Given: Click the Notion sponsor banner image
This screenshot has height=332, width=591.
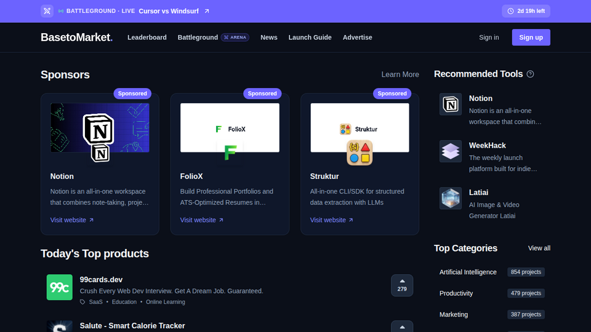Looking at the screenshot, I should tap(100, 128).
